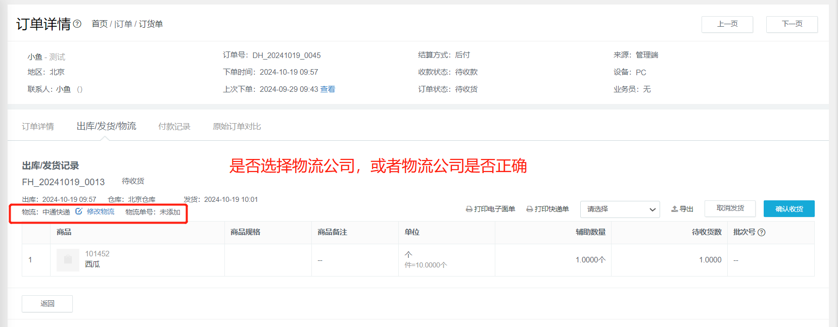
Task: Go to the next page with 下一页
Action: tap(792, 24)
